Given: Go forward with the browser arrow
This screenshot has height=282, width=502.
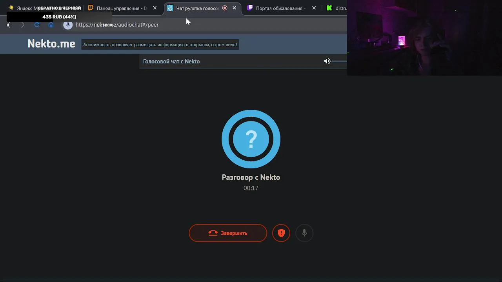Looking at the screenshot, I should (23, 25).
